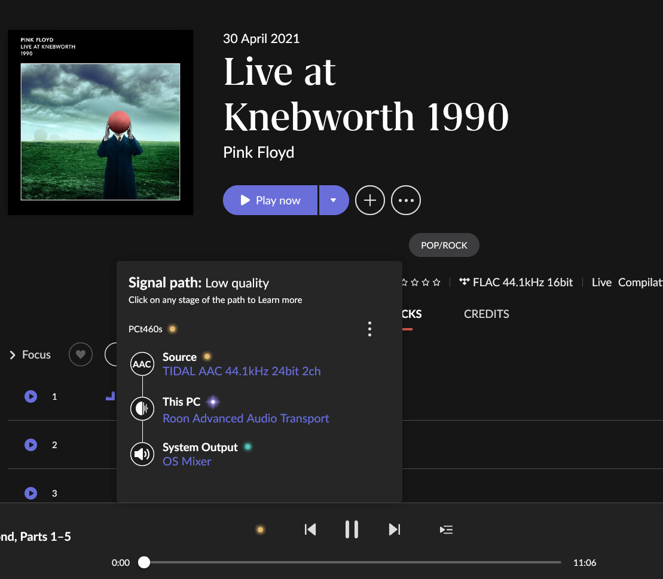Screen dimensions: 663x579
Task: Play track 1 using its play icon
Action: [x=30, y=396]
